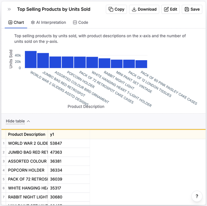This screenshot has height=206, width=207.
Task: Select the cell with value 53847
Action: [56, 143]
